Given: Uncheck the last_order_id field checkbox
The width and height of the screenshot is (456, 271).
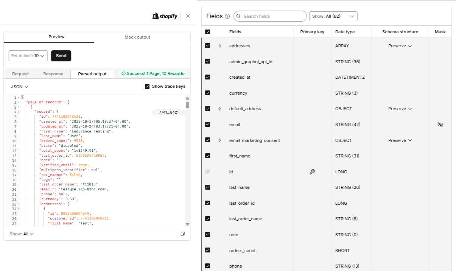Looking at the screenshot, I should 207,203.
